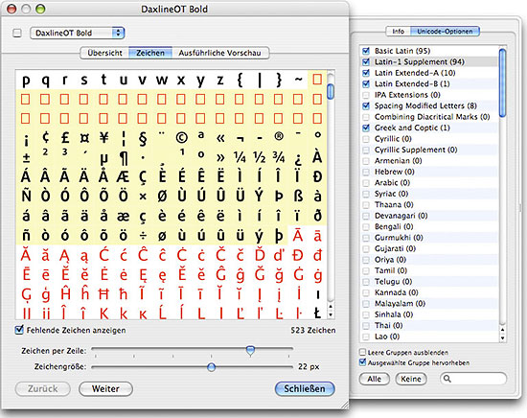Image resolution: width=527 pixels, height=418 pixels.
Task: Focus the Unicode group search field
Action: [473, 379]
